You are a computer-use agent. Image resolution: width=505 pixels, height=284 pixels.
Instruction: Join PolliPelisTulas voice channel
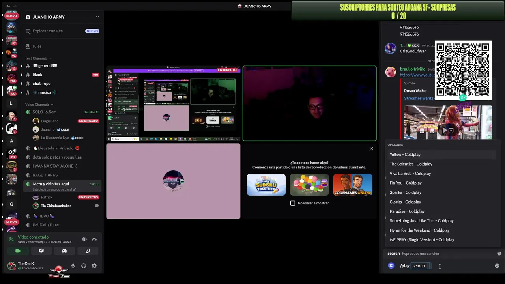pyautogui.click(x=62, y=225)
